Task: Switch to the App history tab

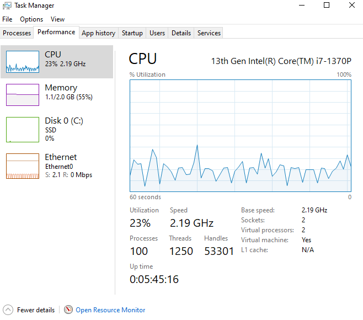Action: click(x=98, y=33)
